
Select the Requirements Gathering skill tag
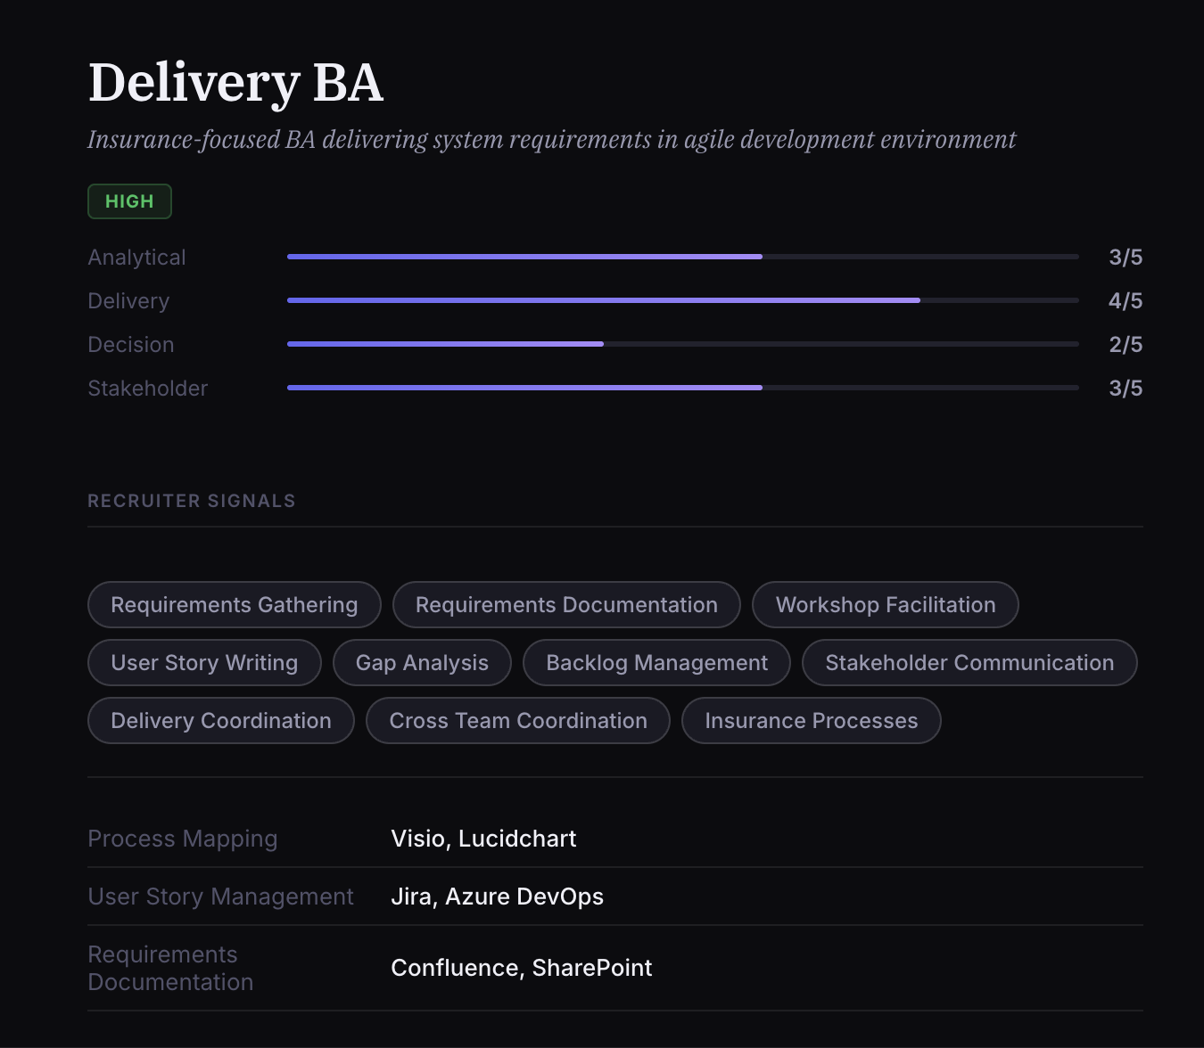coord(234,604)
